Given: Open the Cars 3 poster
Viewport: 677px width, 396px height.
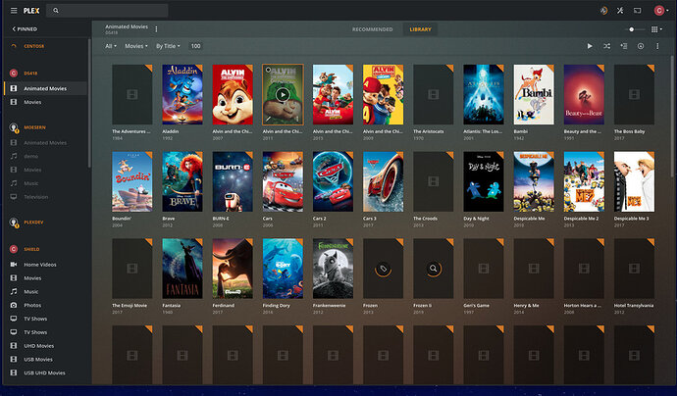Looking at the screenshot, I should 383,181.
